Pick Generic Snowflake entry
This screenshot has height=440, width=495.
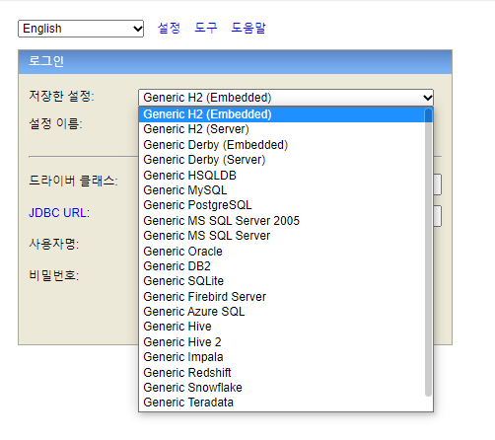(282, 388)
